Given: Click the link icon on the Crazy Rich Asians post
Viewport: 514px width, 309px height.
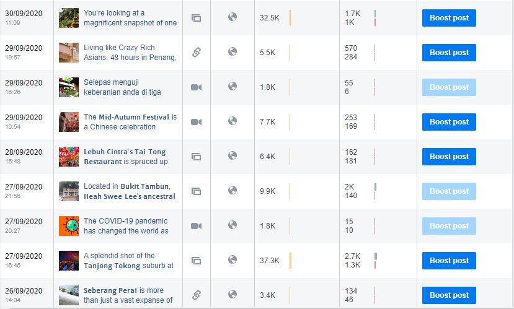Looking at the screenshot, I should click(197, 53).
